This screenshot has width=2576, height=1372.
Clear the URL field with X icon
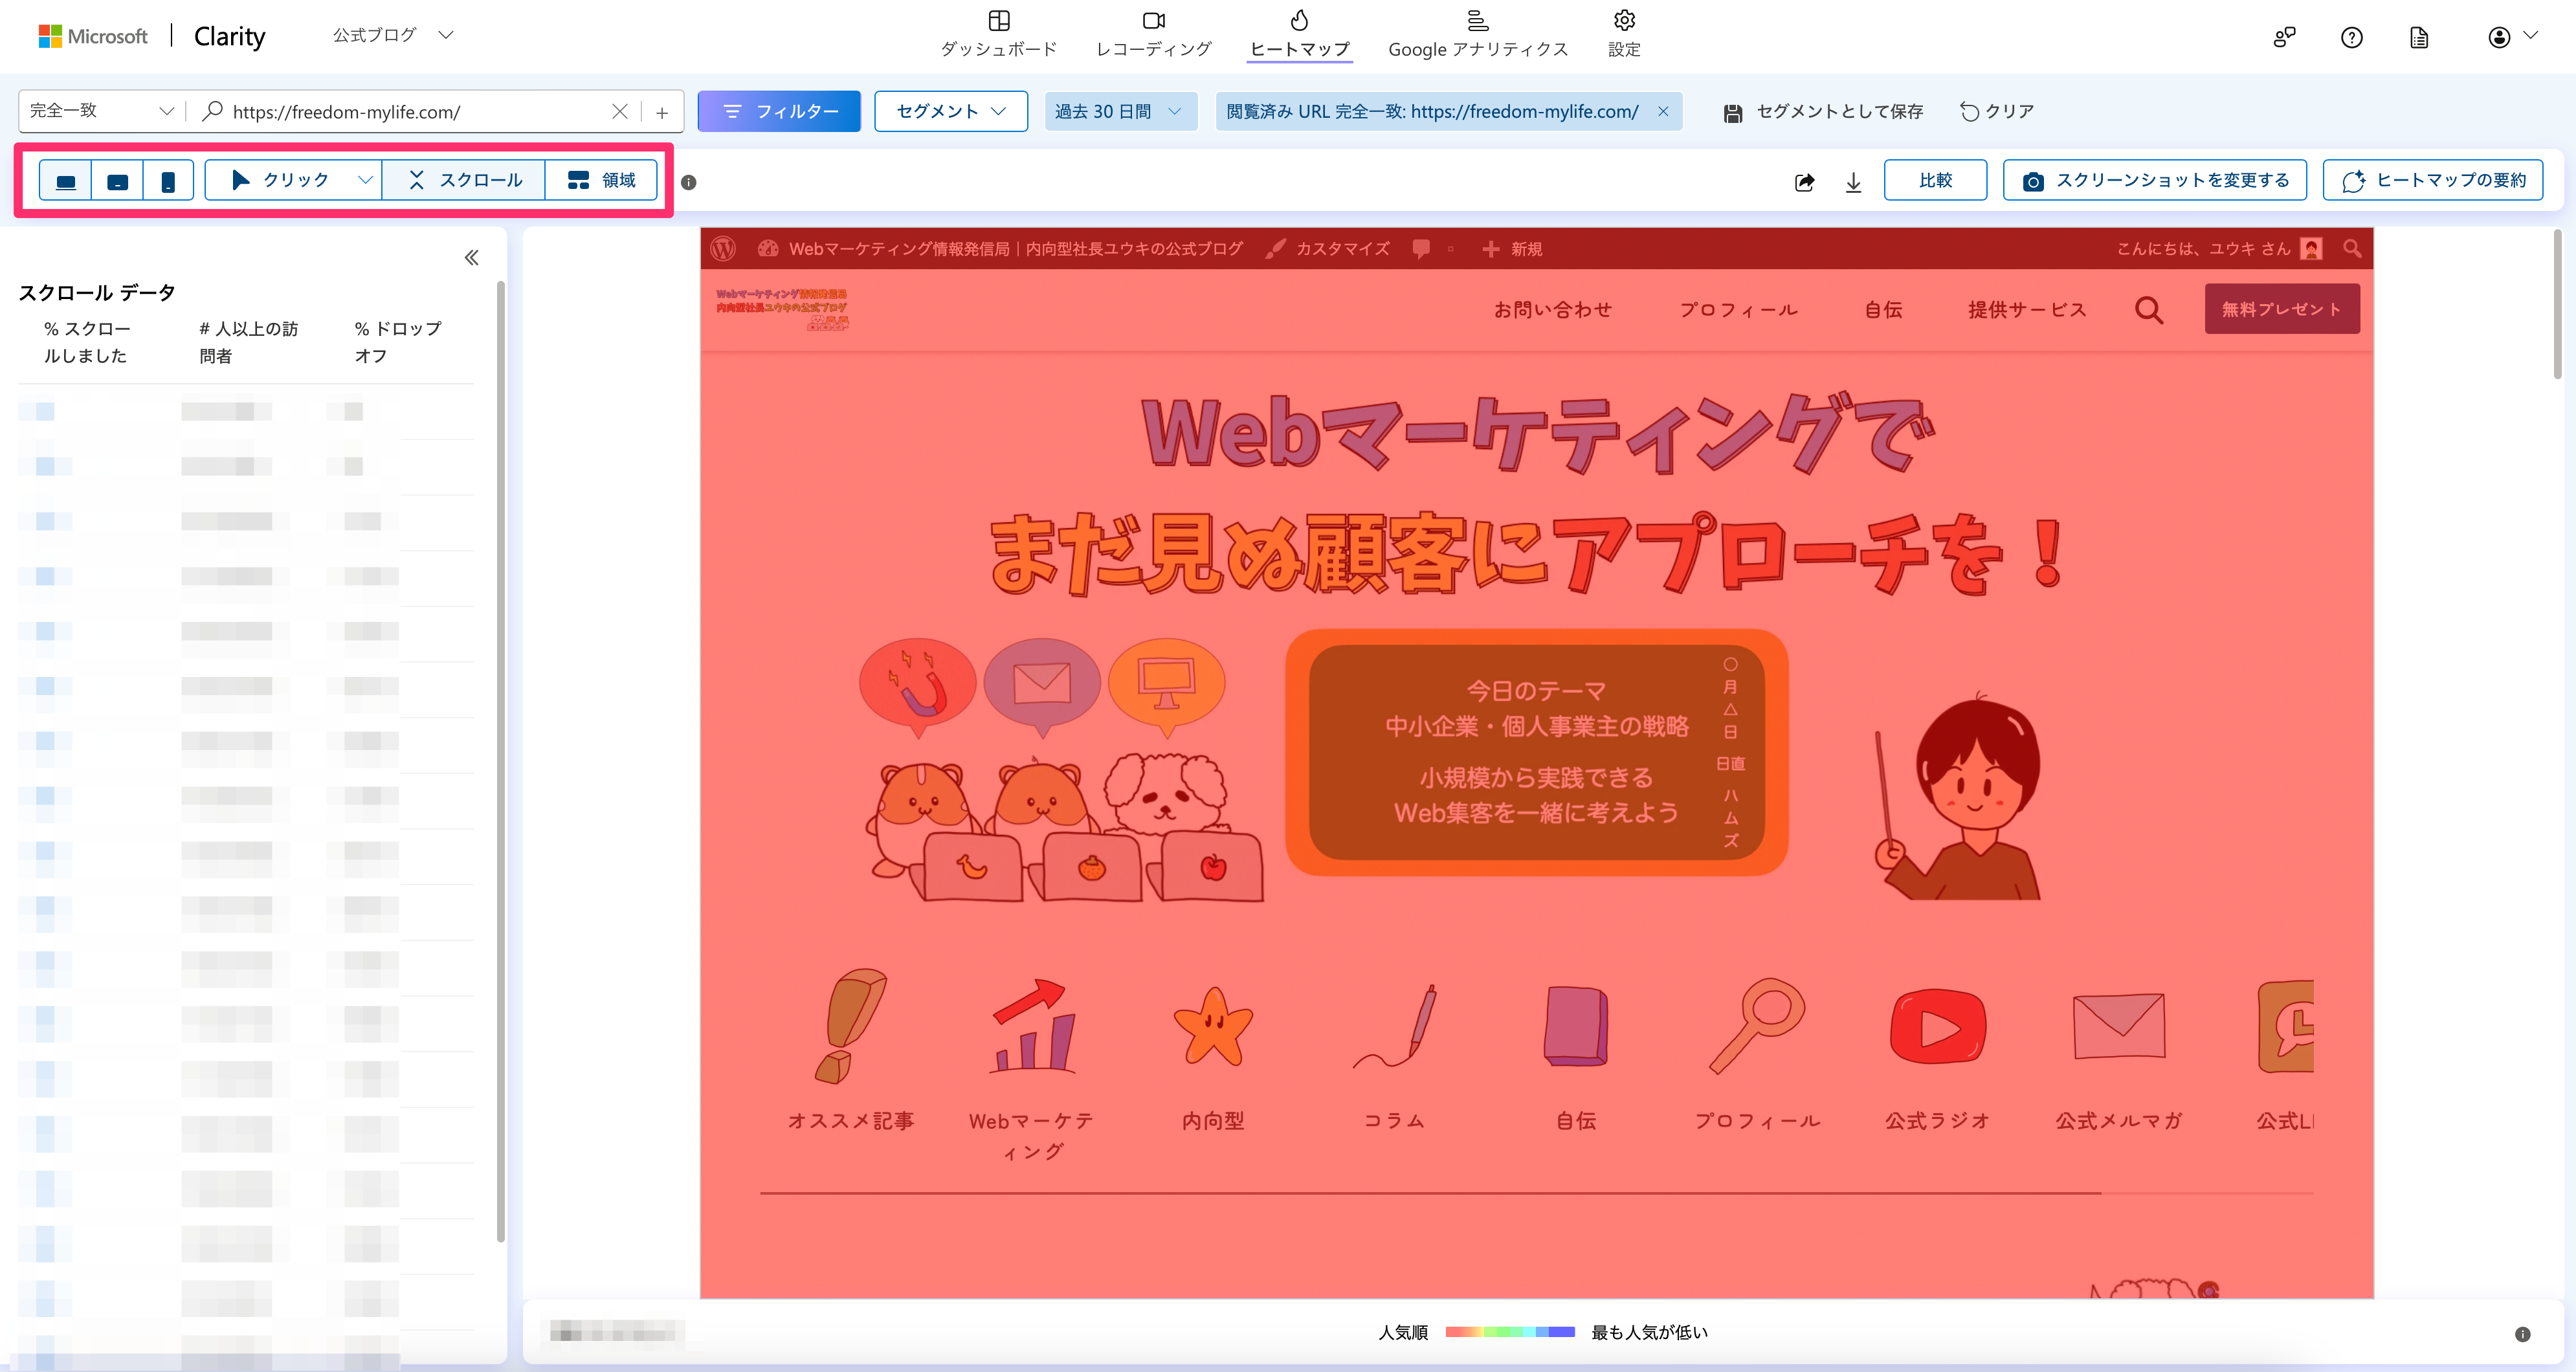tap(620, 112)
